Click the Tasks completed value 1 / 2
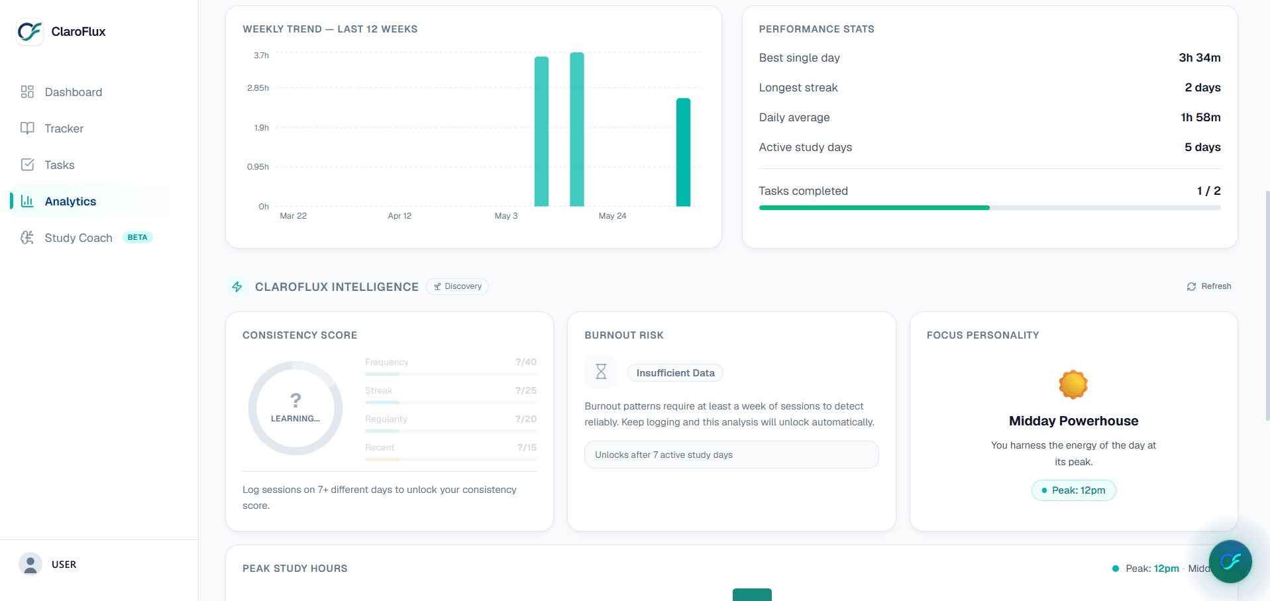Screen dimensions: 1270x601 click(1208, 191)
